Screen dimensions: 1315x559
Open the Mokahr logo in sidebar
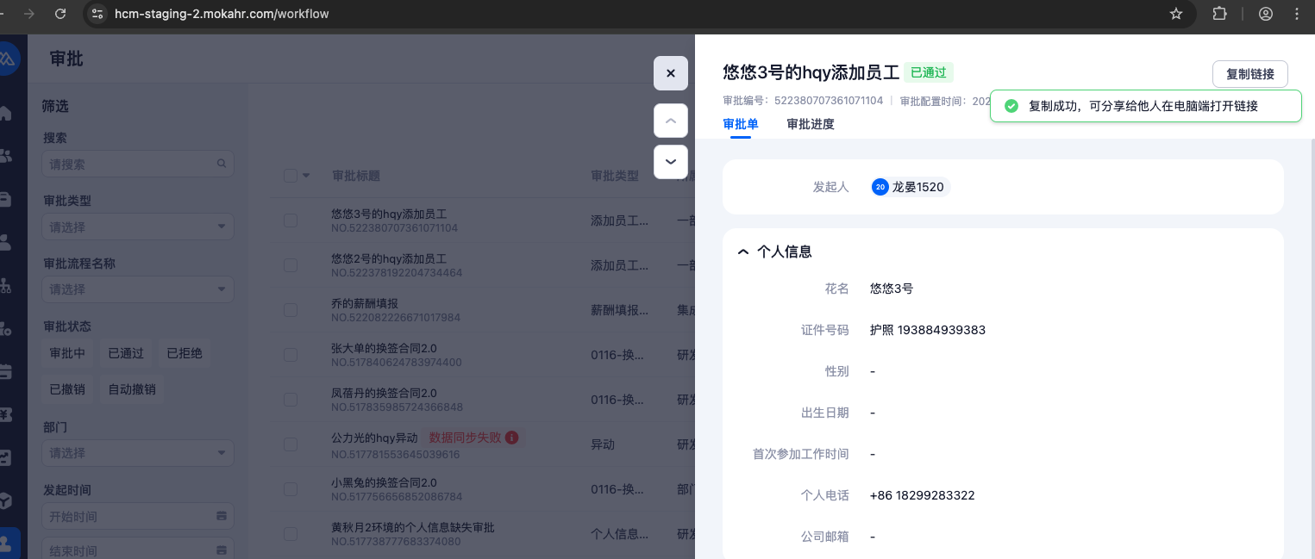[x=8, y=58]
